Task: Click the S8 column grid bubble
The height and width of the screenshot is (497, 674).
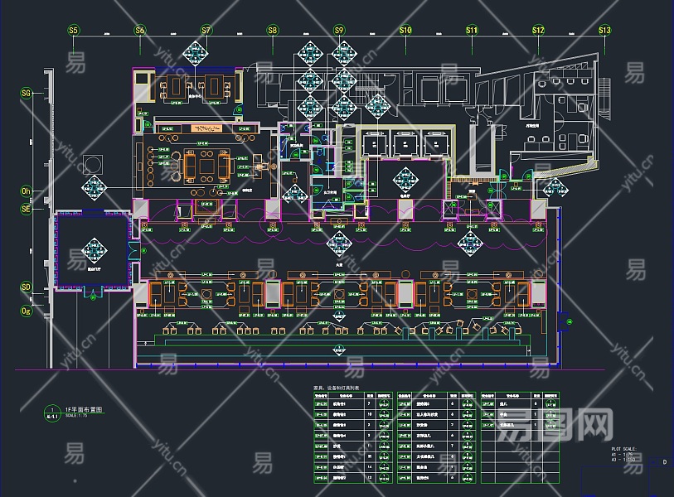Action: (273, 31)
